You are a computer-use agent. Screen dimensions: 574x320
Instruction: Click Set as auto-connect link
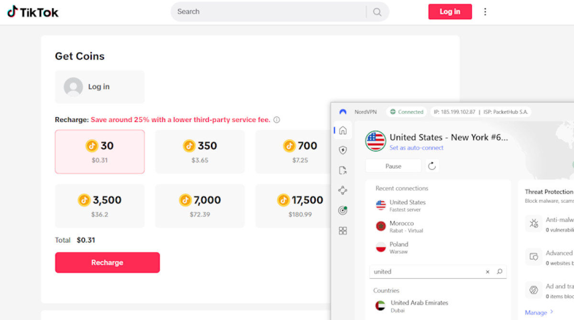coord(416,148)
